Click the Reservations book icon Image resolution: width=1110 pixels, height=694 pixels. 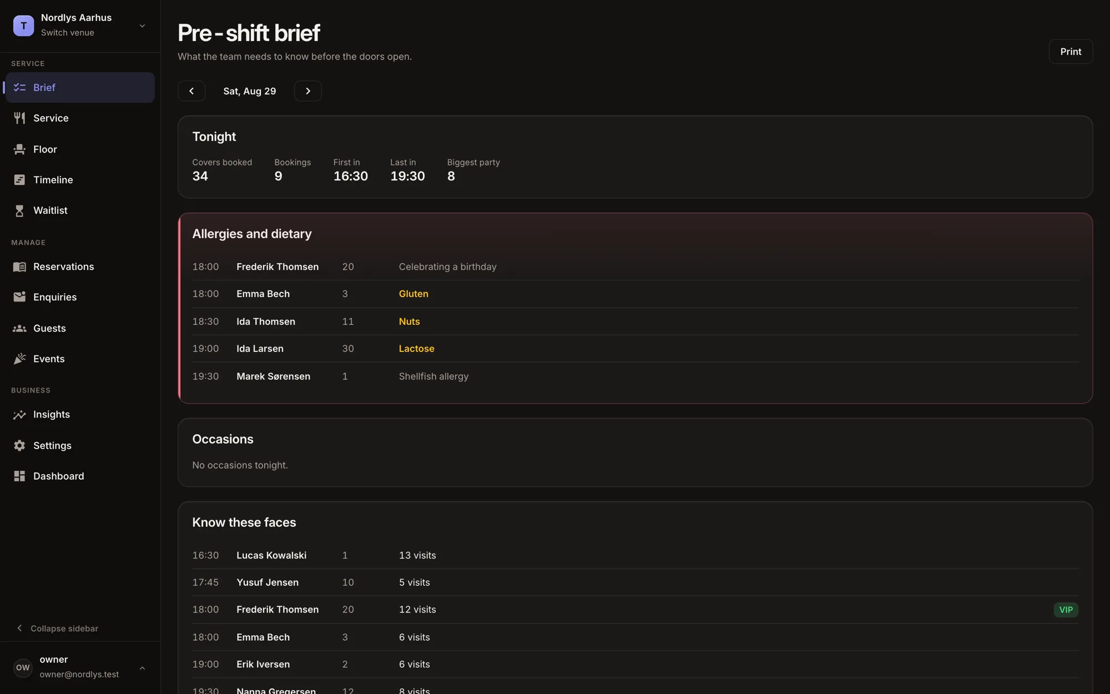point(19,266)
